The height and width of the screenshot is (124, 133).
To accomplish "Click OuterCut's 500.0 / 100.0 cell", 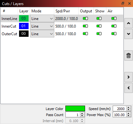I will (66, 34).
